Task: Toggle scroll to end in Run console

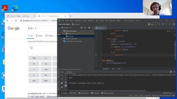Action: [66, 86]
